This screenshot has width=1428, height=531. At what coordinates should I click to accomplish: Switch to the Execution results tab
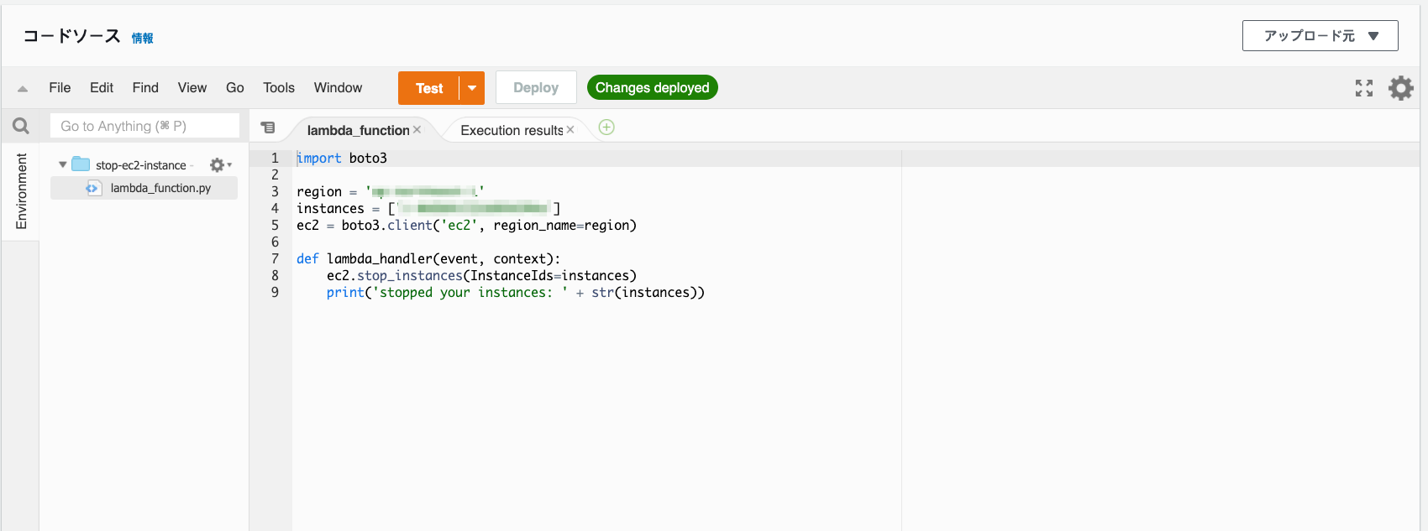pyautogui.click(x=511, y=130)
